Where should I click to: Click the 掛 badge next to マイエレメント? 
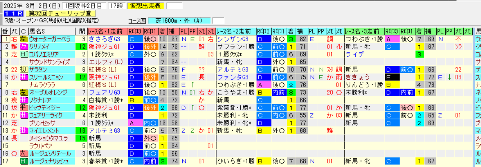23,131
